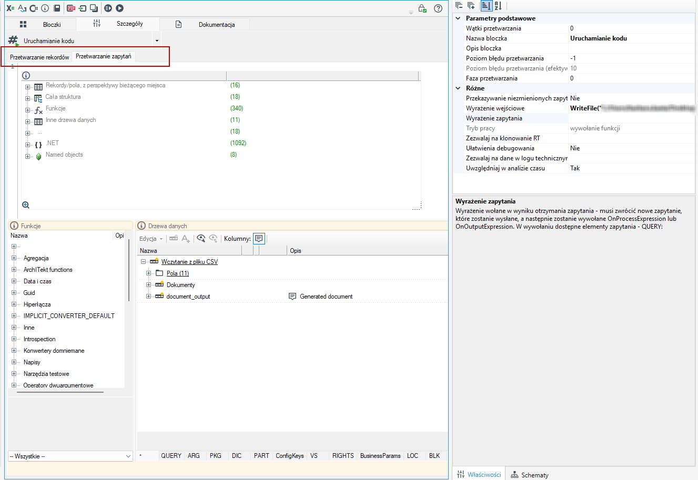Sort properties alphabetically A-Z
Screen dimensions: 698x480
[x=498, y=6]
